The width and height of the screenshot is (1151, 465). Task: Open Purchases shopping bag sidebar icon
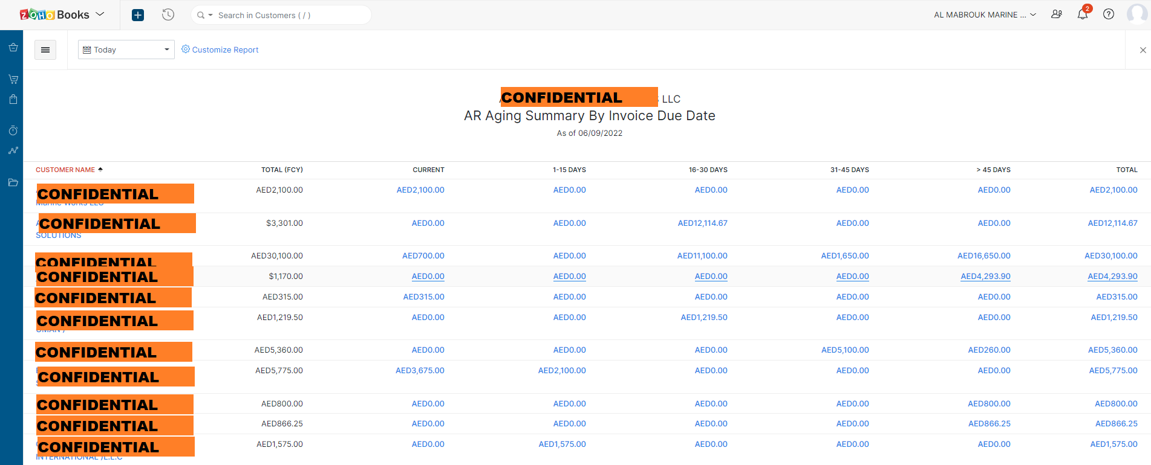[x=13, y=100]
